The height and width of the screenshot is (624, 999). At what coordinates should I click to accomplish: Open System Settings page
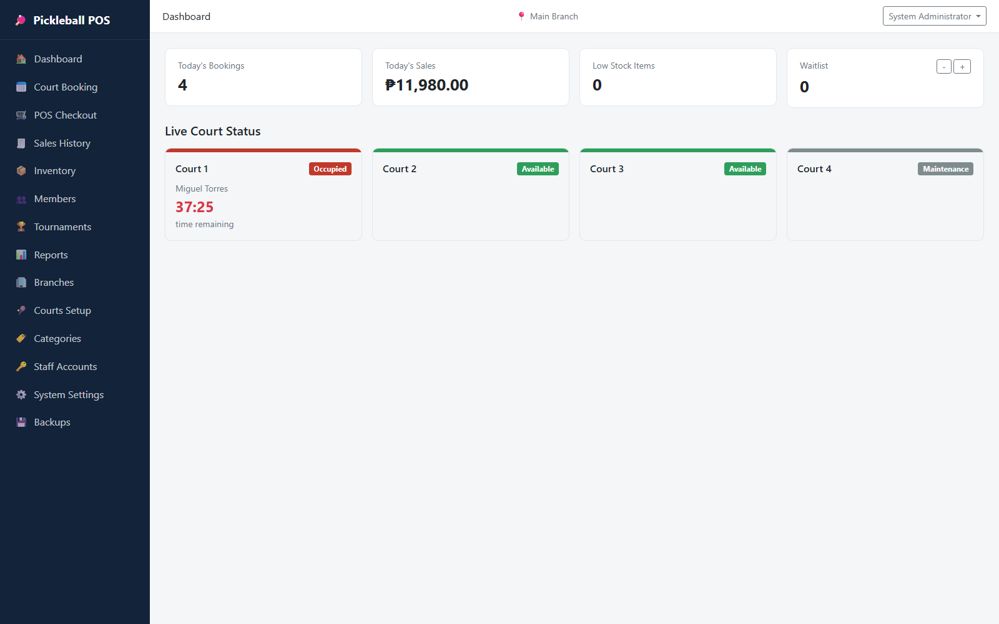tap(75, 394)
